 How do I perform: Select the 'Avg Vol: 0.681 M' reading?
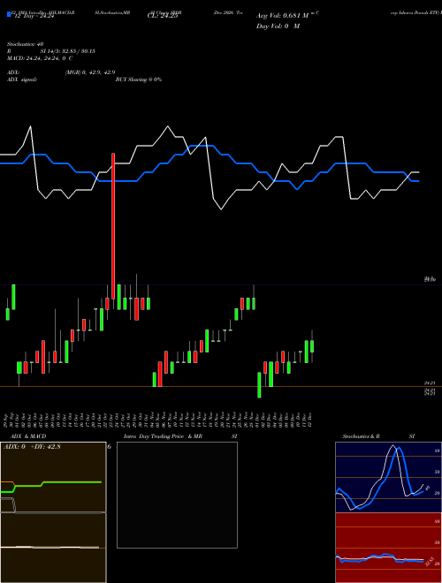tap(282, 16)
